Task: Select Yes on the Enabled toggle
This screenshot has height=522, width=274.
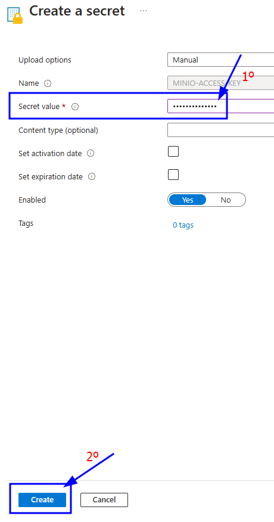Action: (188, 200)
